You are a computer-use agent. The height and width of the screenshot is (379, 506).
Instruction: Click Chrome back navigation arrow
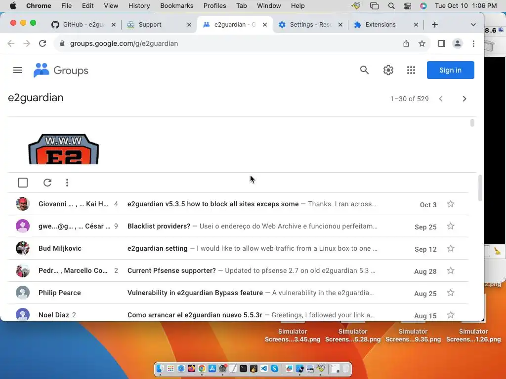click(x=11, y=43)
